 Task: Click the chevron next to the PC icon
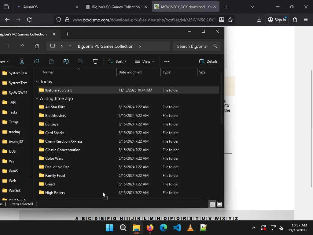tap(62, 46)
